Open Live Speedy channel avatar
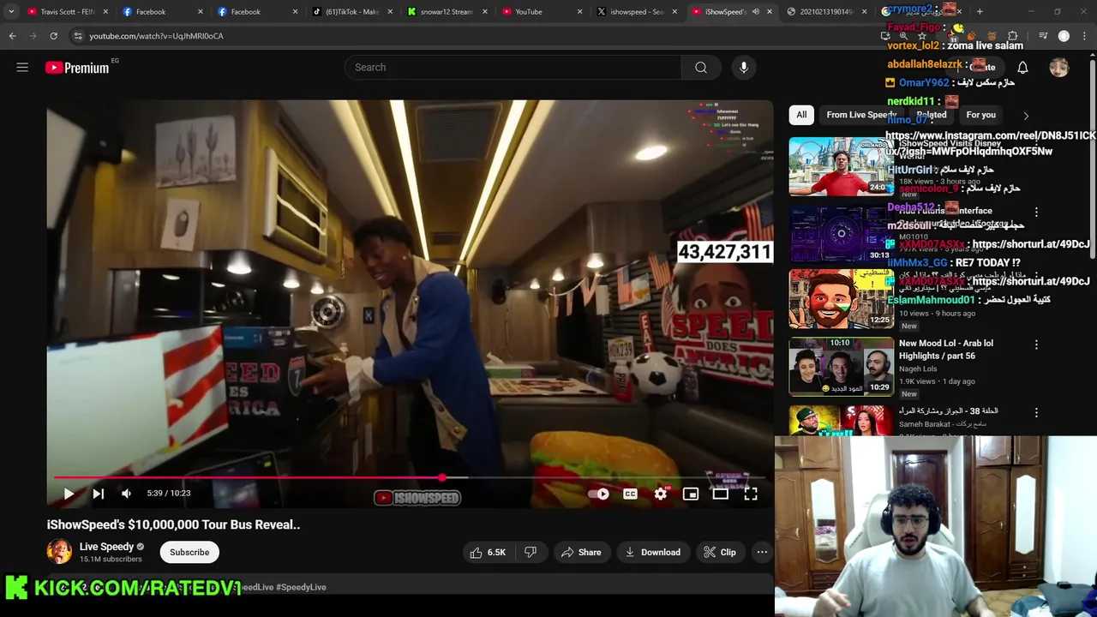 [59, 551]
